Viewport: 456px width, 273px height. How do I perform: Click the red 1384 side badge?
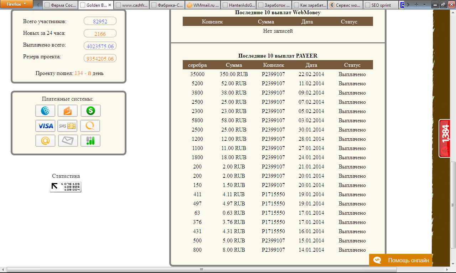(445, 139)
